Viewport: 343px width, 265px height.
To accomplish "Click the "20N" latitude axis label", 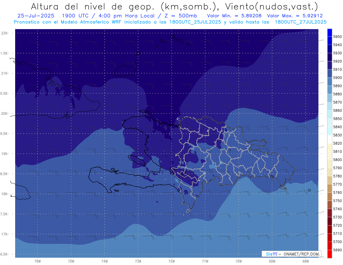I will 4,113.
